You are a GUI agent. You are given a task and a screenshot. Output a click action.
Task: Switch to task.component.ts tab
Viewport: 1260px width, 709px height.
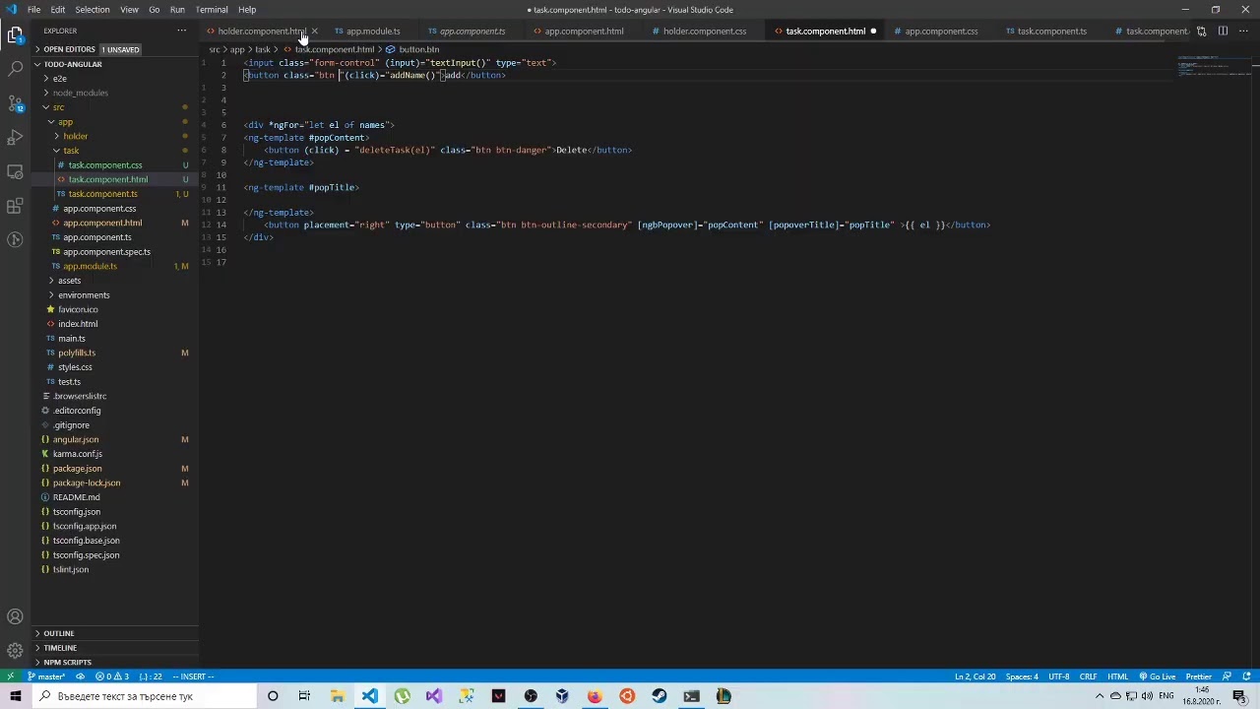tap(1051, 31)
